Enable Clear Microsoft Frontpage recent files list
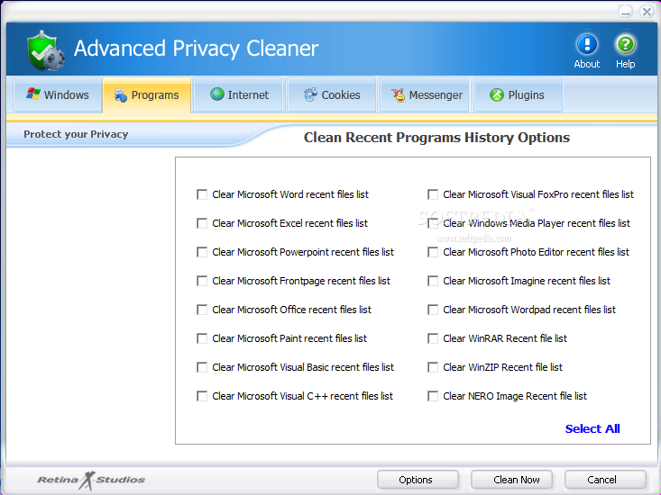The width and height of the screenshot is (661, 495). 202,281
